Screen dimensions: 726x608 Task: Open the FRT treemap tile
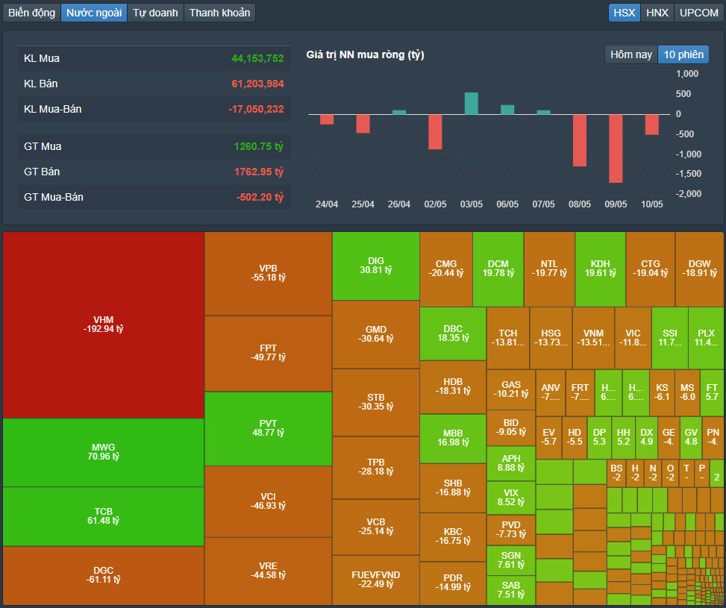tap(580, 392)
